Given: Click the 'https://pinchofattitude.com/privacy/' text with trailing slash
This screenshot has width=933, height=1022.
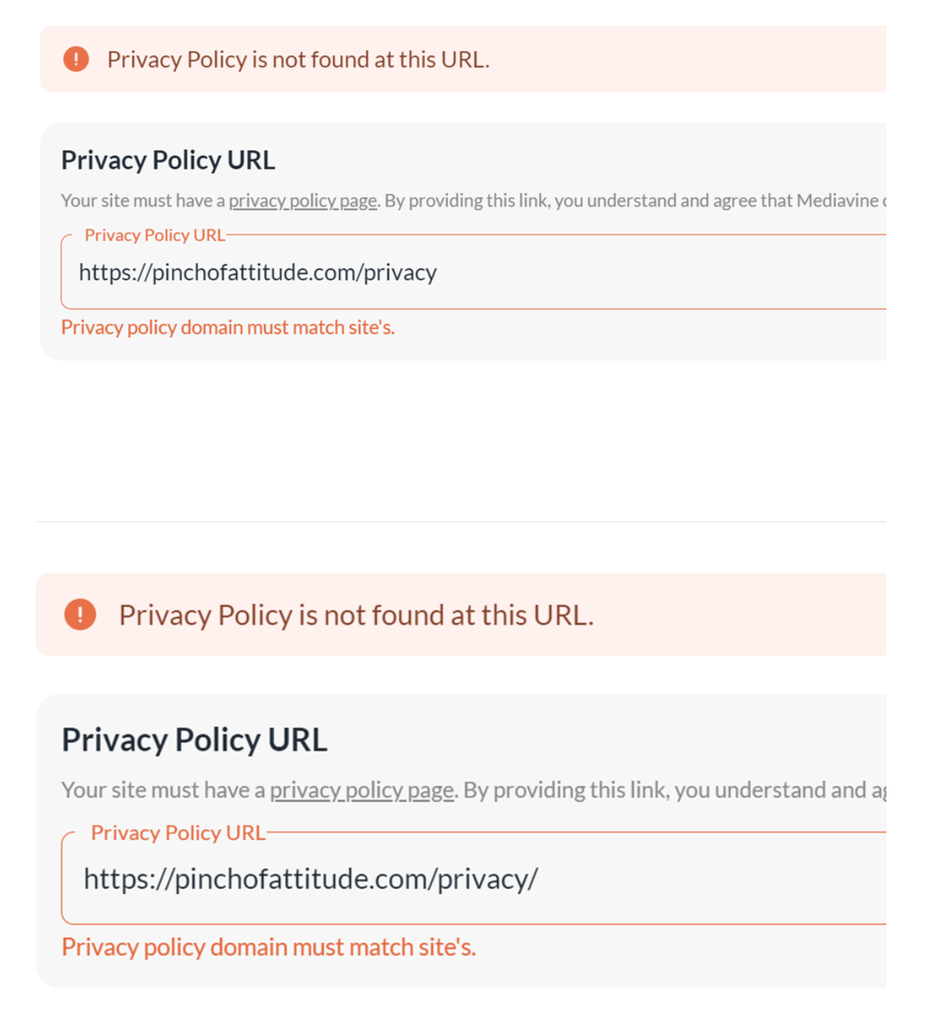Looking at the screenshot, I should click(x=311, y=879).
